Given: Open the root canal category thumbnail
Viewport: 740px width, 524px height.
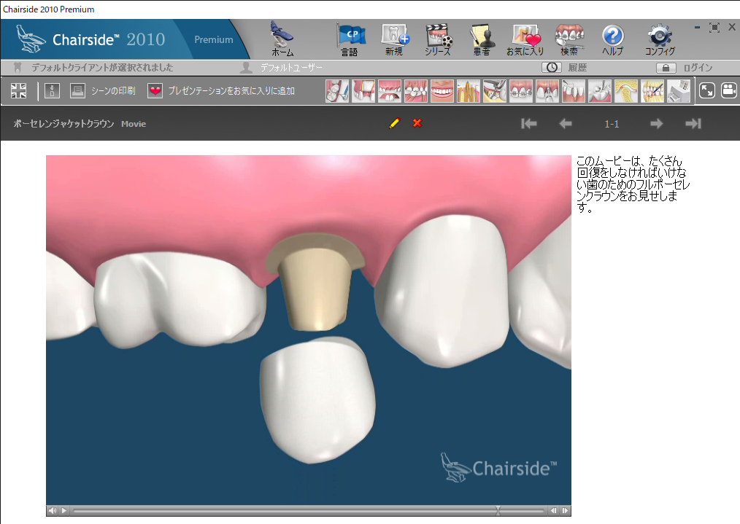Looking at the screenshot, I should tap(469, 91).
